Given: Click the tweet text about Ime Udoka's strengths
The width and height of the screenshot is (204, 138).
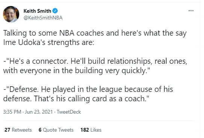Looking at the screenshot, I should [95, 37].
